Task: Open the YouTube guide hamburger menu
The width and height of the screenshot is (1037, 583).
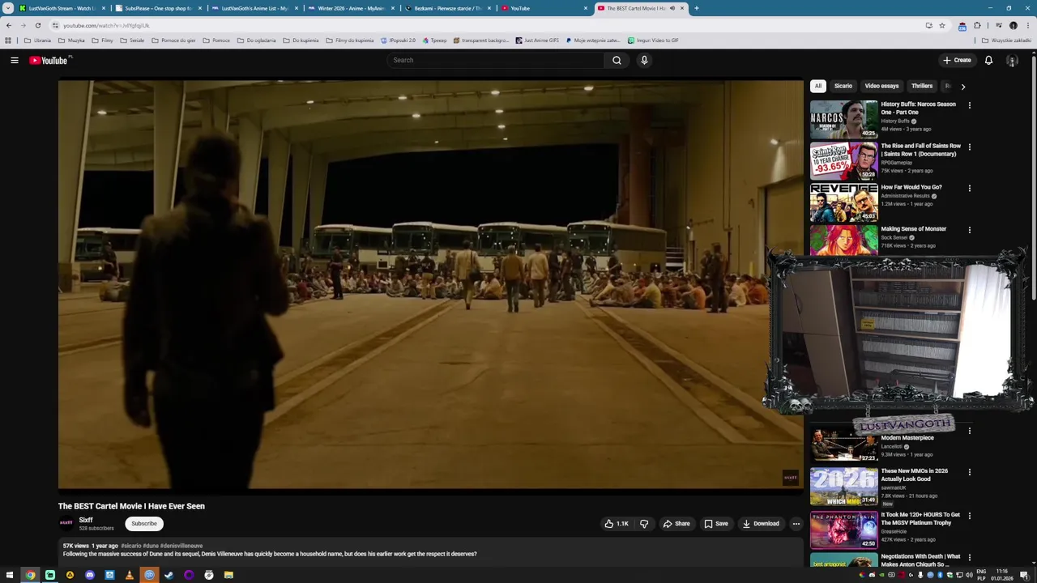Action: (x=15, y=60)
